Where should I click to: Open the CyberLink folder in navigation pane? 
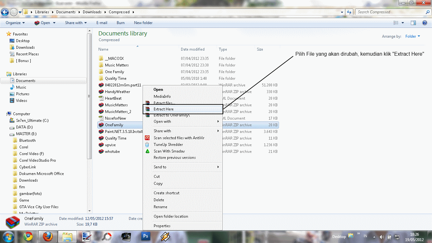(28, 167)
